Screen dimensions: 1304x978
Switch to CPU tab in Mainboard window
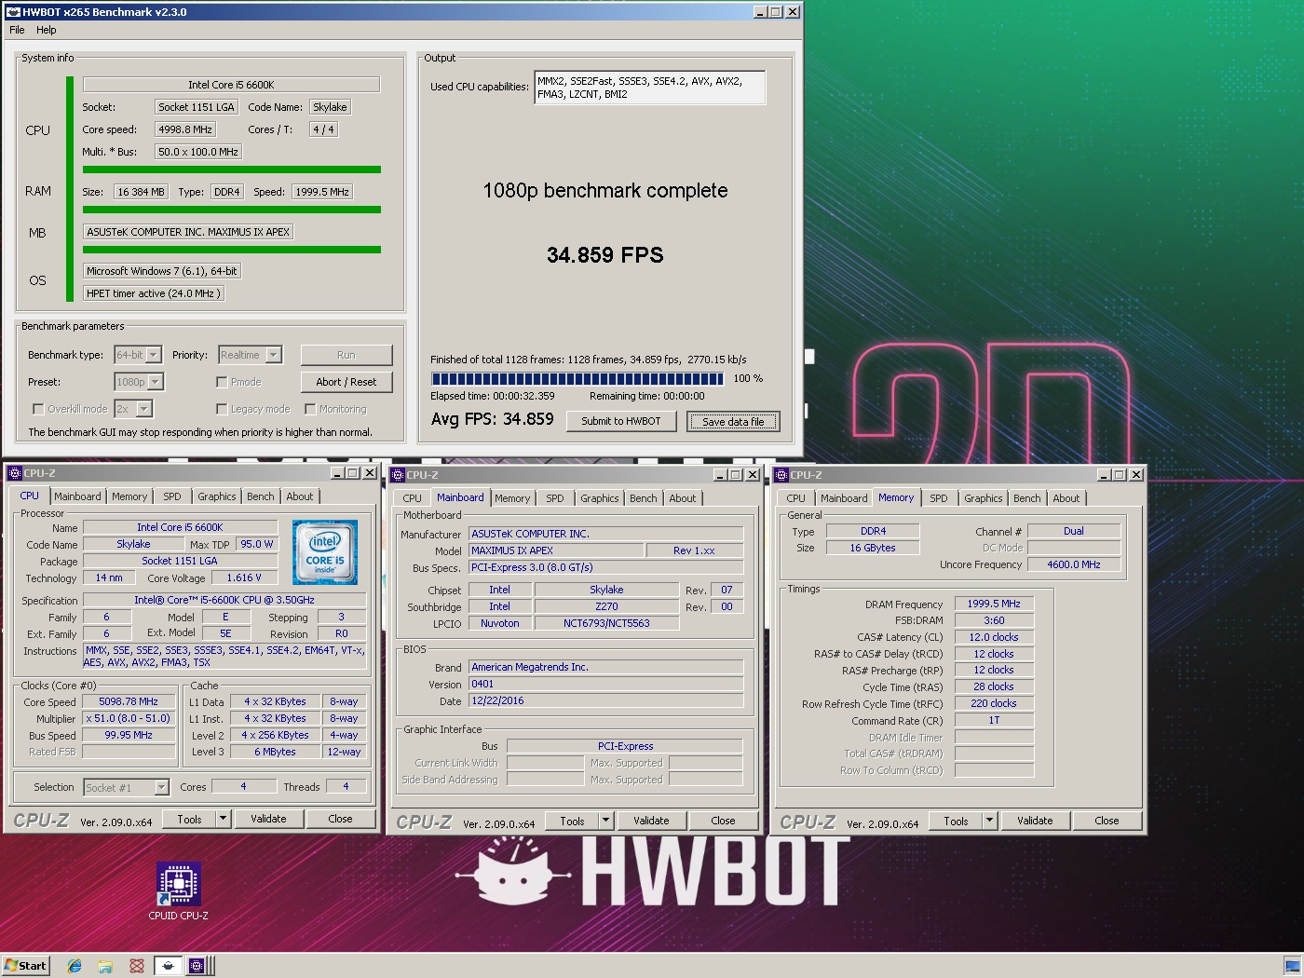click(x=413, y=498)
